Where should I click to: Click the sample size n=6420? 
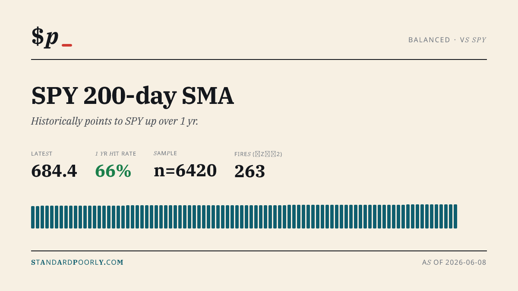click(185, 171)
